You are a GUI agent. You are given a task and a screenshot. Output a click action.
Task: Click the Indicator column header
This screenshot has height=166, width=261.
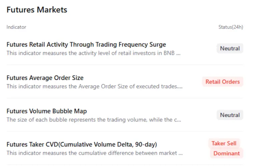pos(16,27)
